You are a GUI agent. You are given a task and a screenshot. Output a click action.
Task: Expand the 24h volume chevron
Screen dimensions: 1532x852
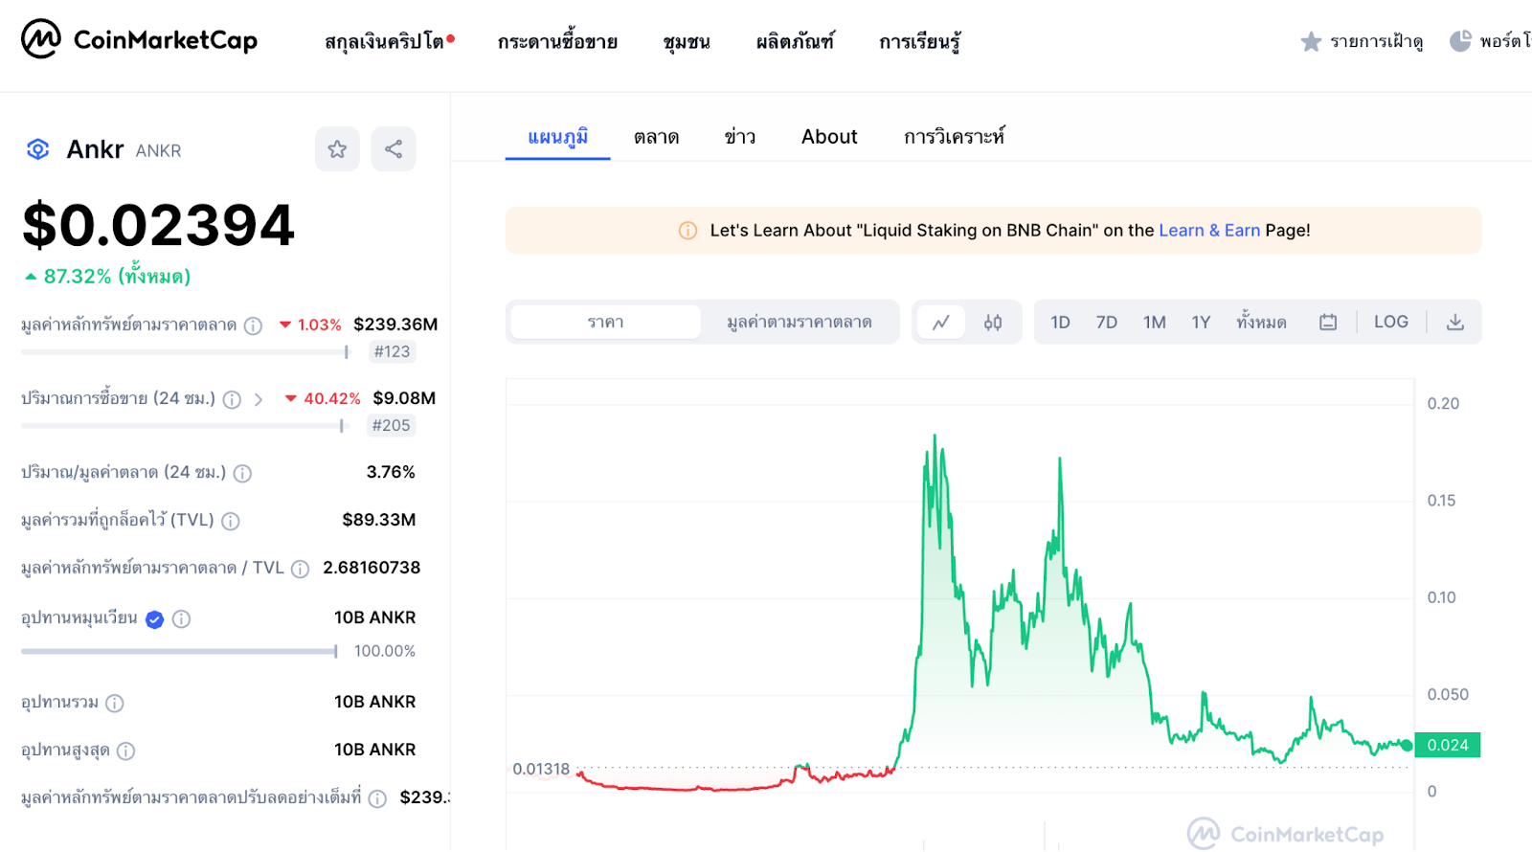point(259,399)
